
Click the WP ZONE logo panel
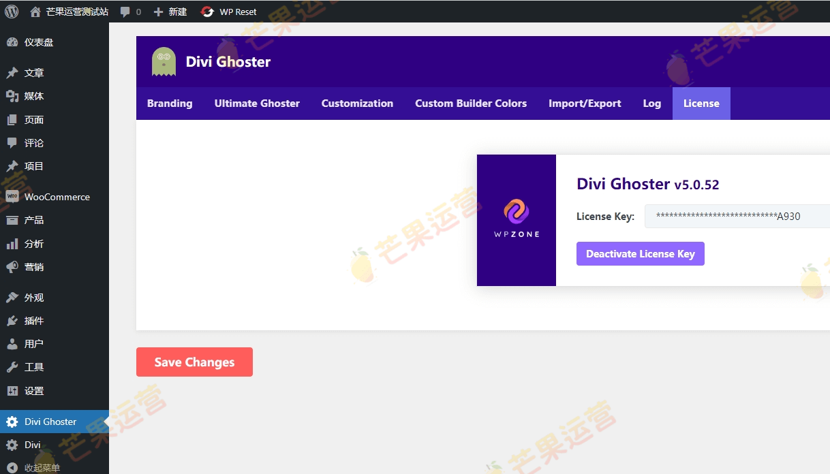(516, 219)
